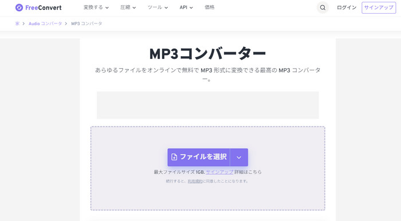The width and height of the screenshot is (401, 221).
Task: Click inside the dashed file drop zone
Action: [207, 194]
